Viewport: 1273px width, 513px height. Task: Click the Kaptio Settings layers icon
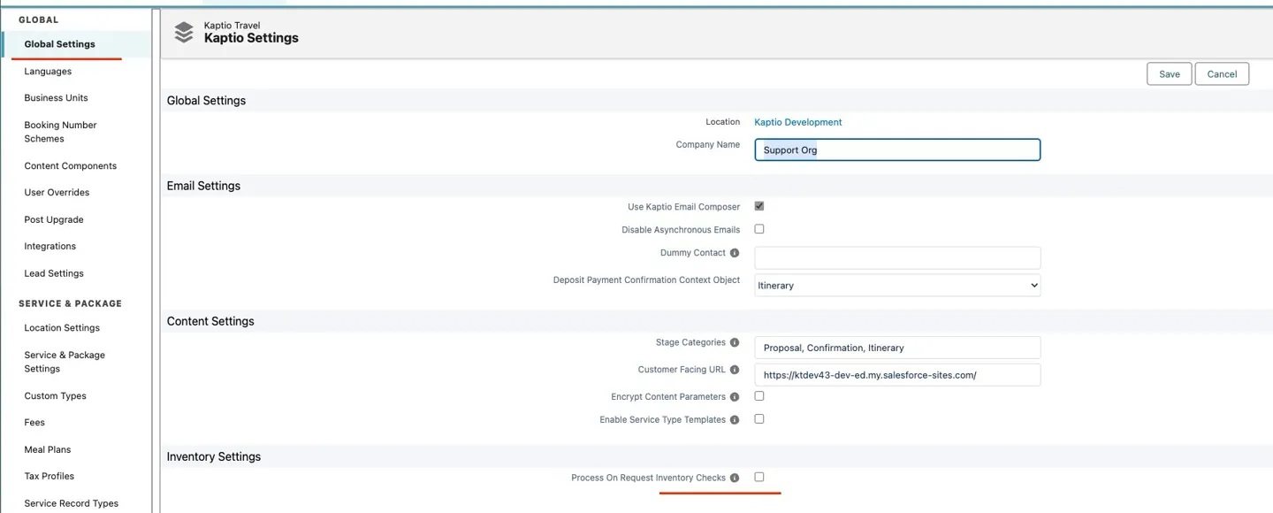(184, 33)
